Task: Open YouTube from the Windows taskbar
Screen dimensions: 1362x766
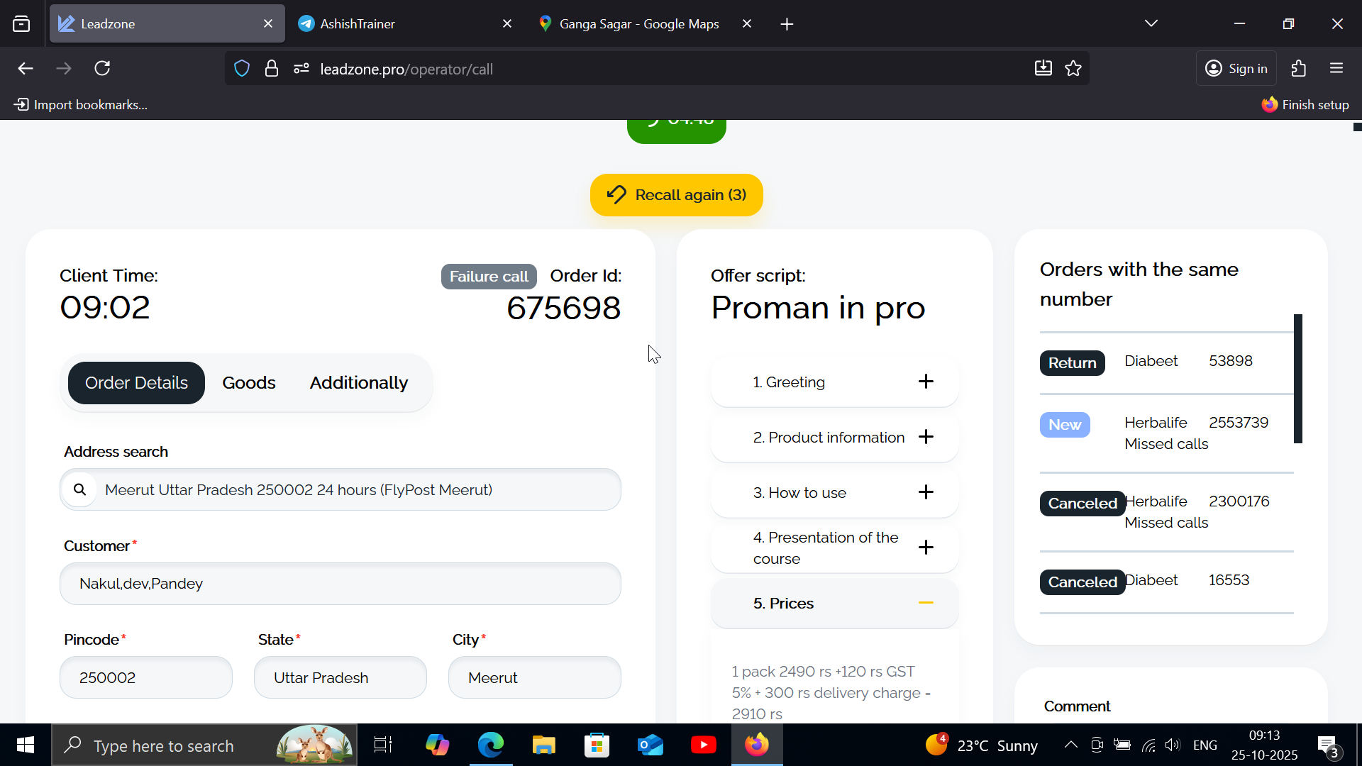Action: click(x=703, y=745)
